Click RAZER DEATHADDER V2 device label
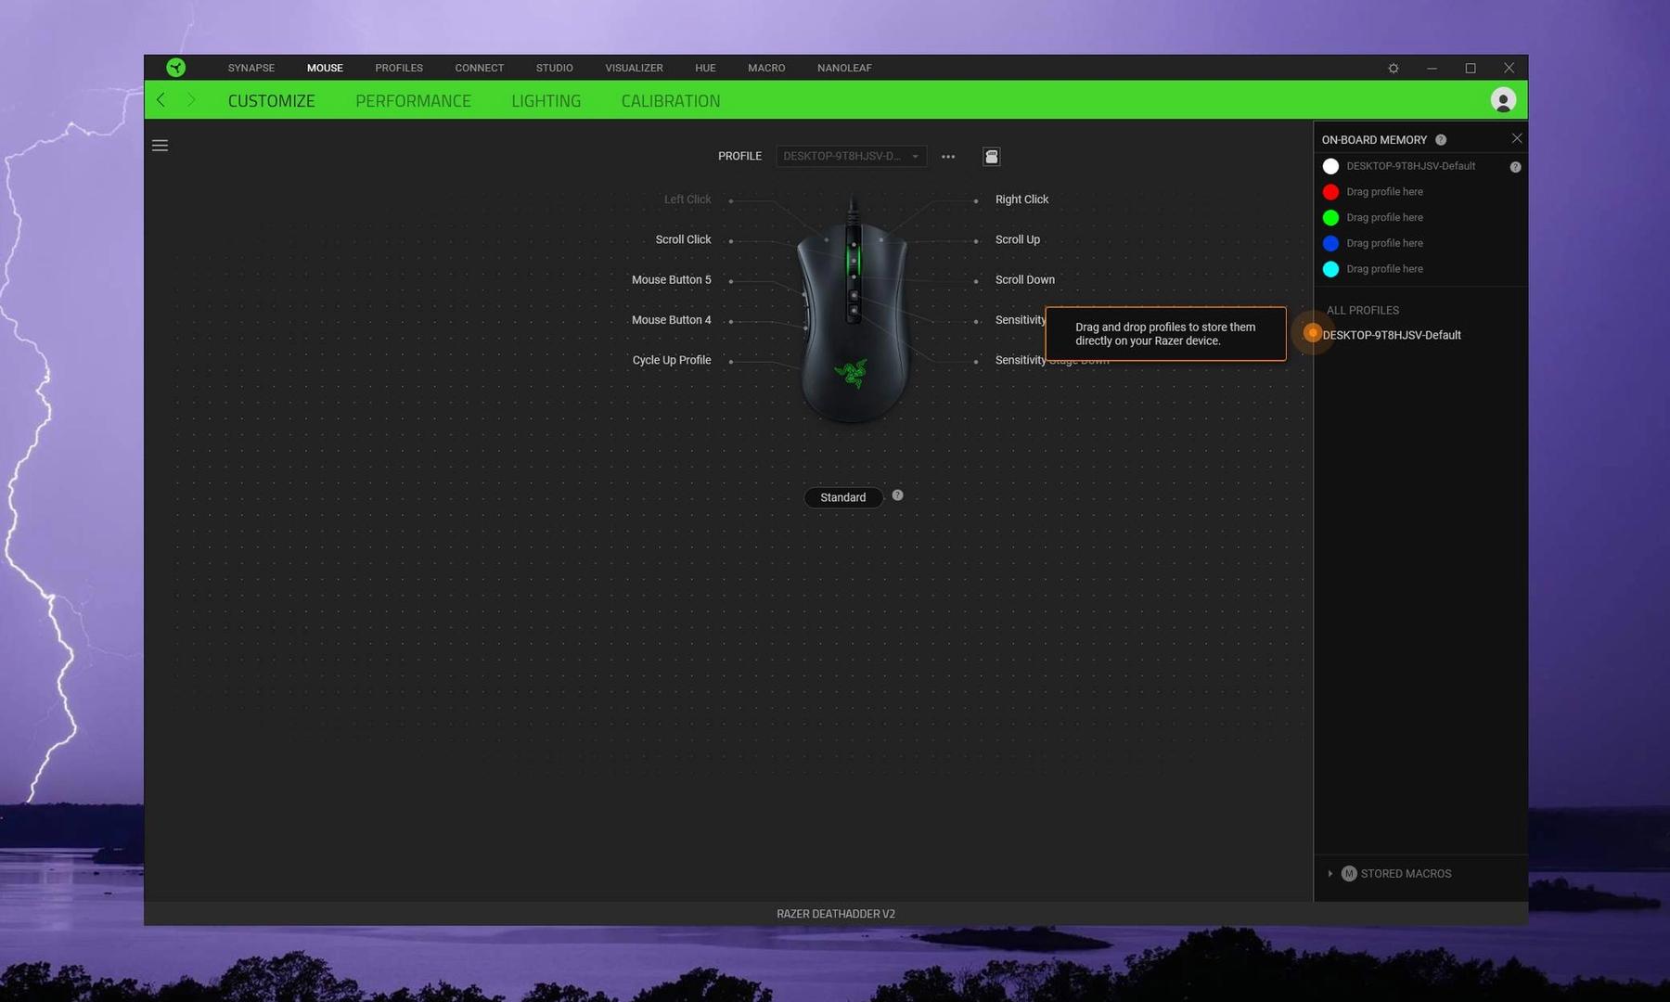Viewport: 1670px width, 1002px height. (x=835, y=914)
